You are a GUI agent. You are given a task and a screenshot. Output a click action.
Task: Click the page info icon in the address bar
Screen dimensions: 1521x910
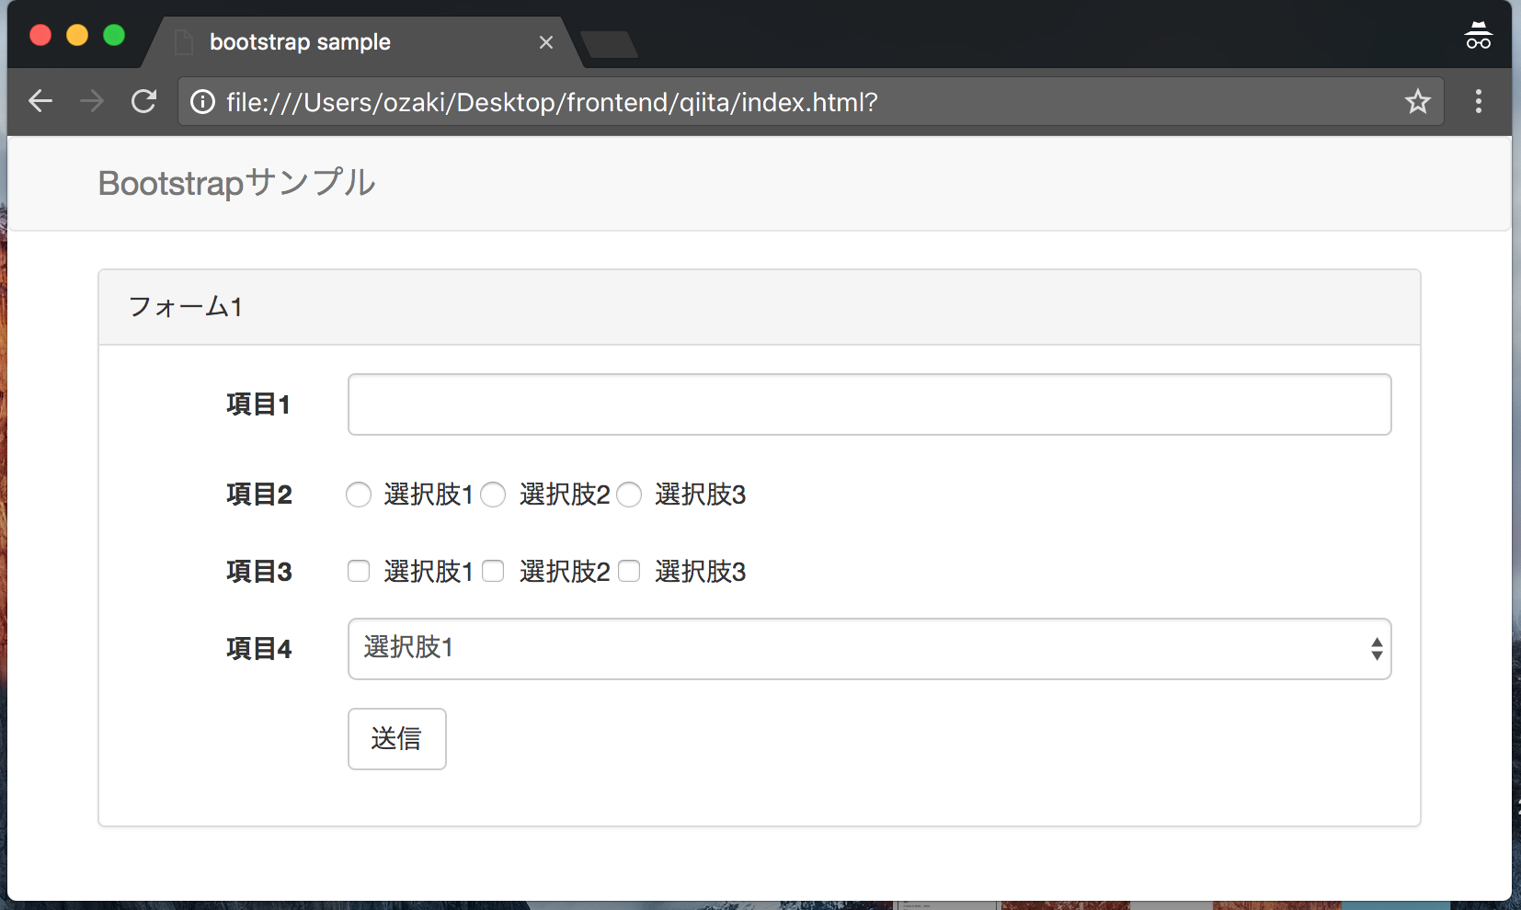coord(201,102)
